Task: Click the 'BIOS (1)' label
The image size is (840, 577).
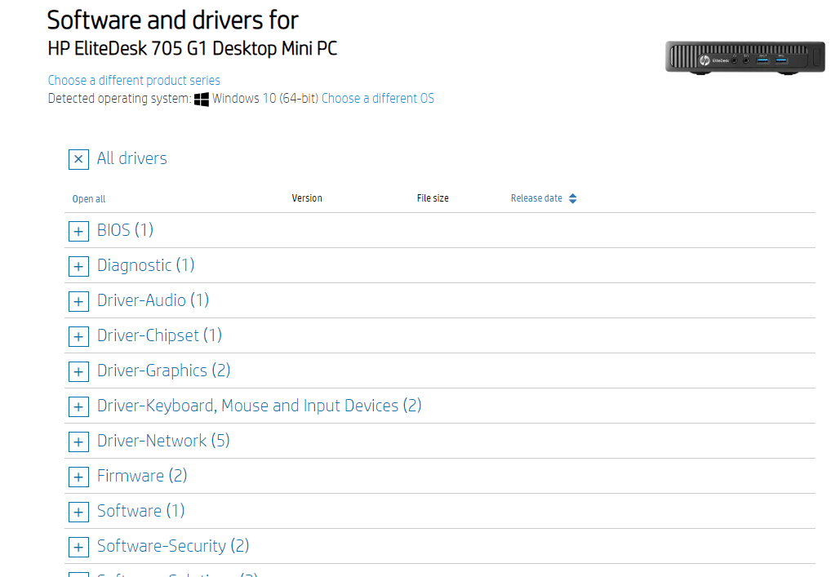Action: tap(126, 230)
